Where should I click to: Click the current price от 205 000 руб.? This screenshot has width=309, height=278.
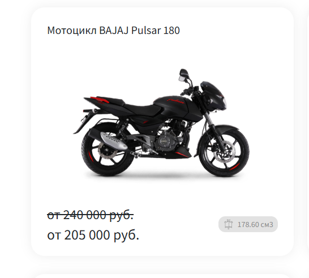[93, 235]
